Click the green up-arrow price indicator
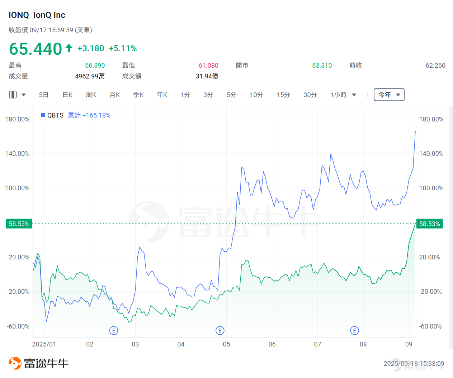 click(x=69, y=48)
